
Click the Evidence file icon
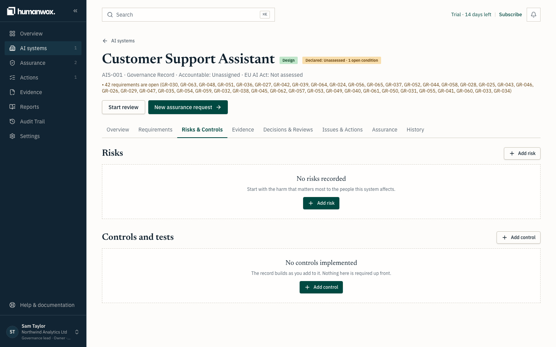(12, 92)
